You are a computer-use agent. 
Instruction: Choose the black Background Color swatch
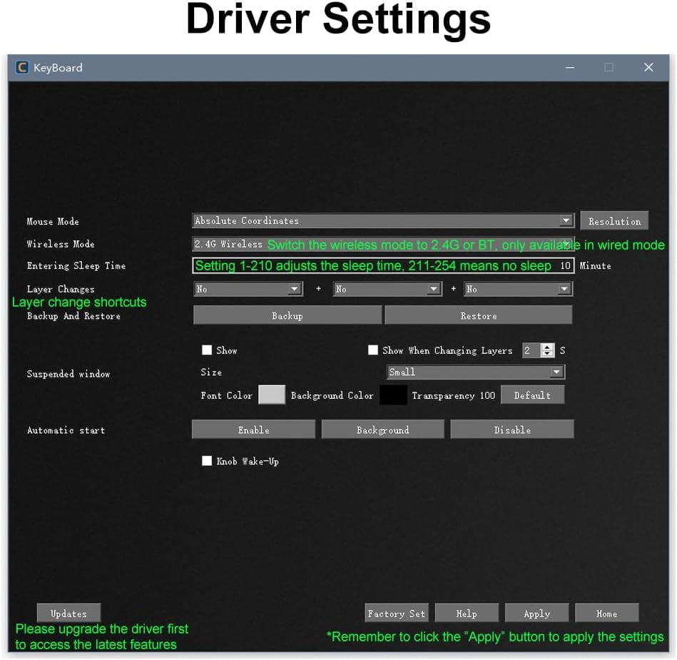[393, 395]
